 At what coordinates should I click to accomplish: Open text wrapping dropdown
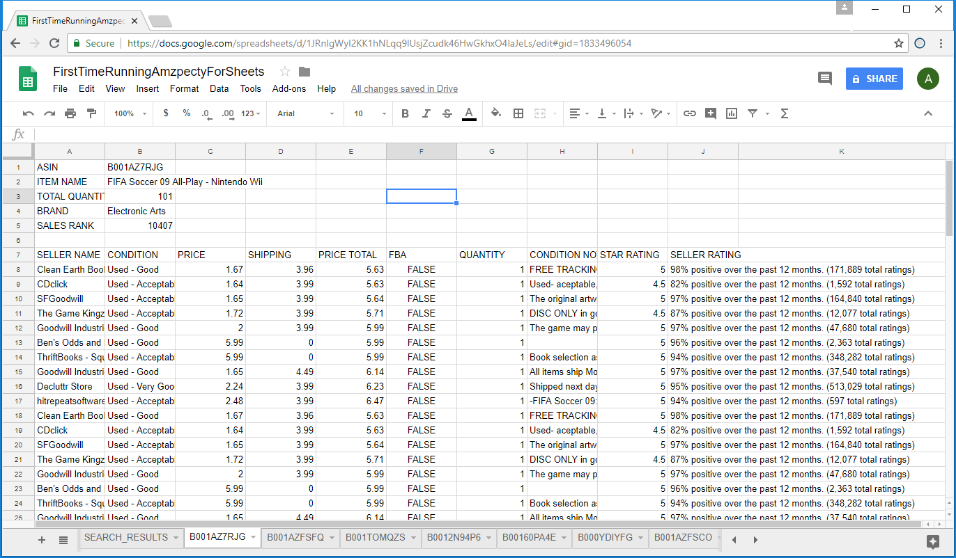[633, 113]
